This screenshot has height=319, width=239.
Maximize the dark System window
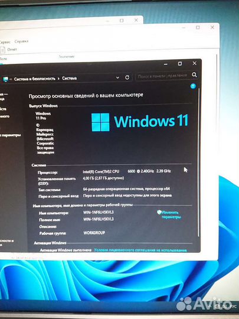(180, 64)
